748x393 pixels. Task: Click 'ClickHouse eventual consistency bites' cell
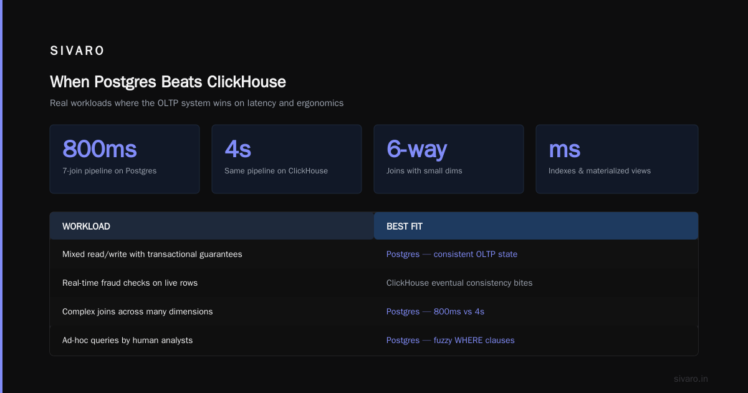(536, 283)
